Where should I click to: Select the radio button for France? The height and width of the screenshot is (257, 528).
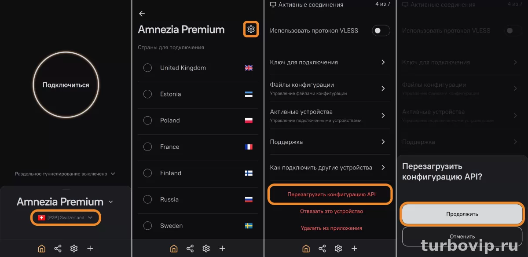(147, 147)
